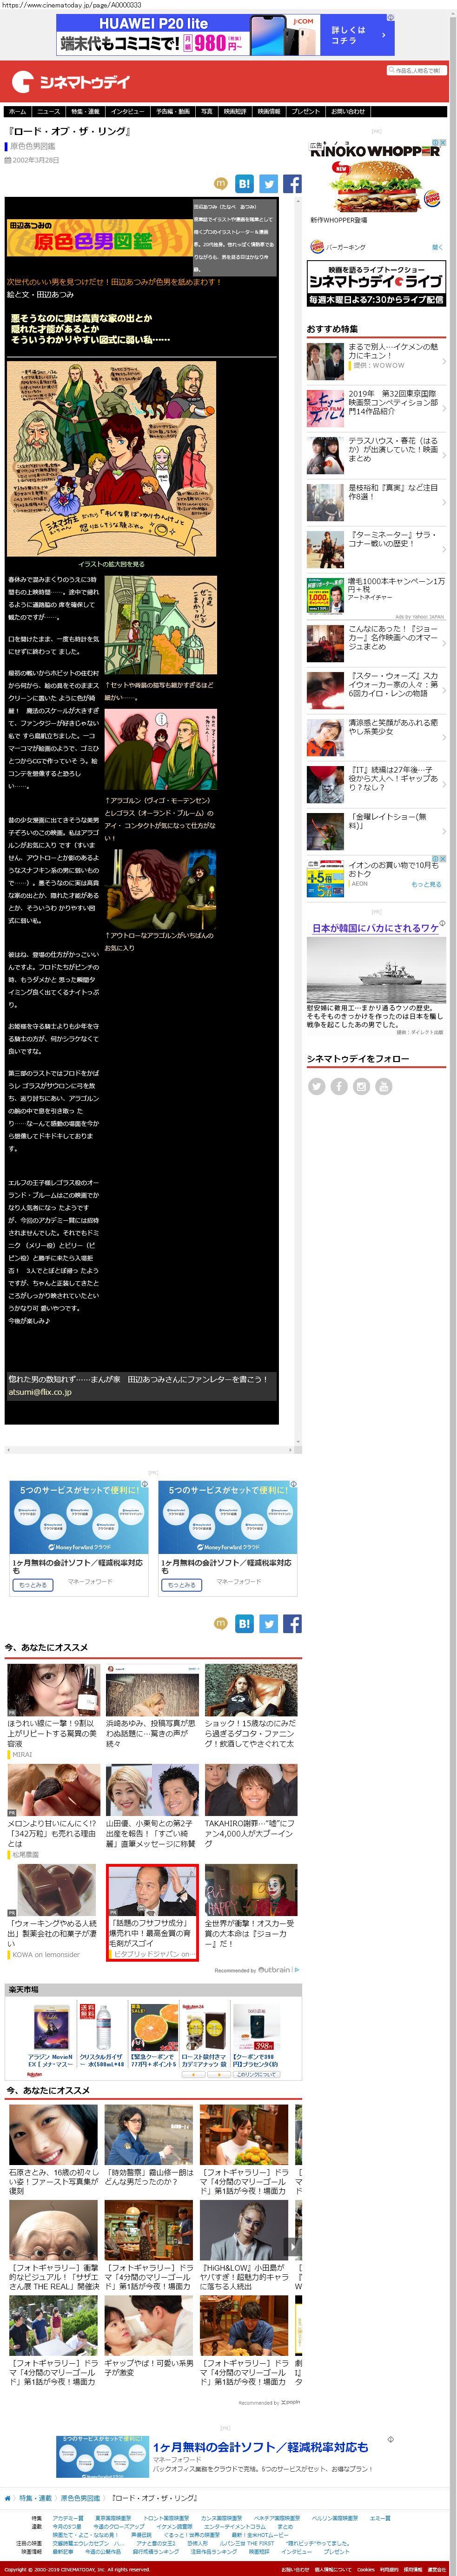Screen dimensions: 457x2576
Task: Open chevron for まるで別人…イケメンの魅力 item
Action: click(443, 360)
